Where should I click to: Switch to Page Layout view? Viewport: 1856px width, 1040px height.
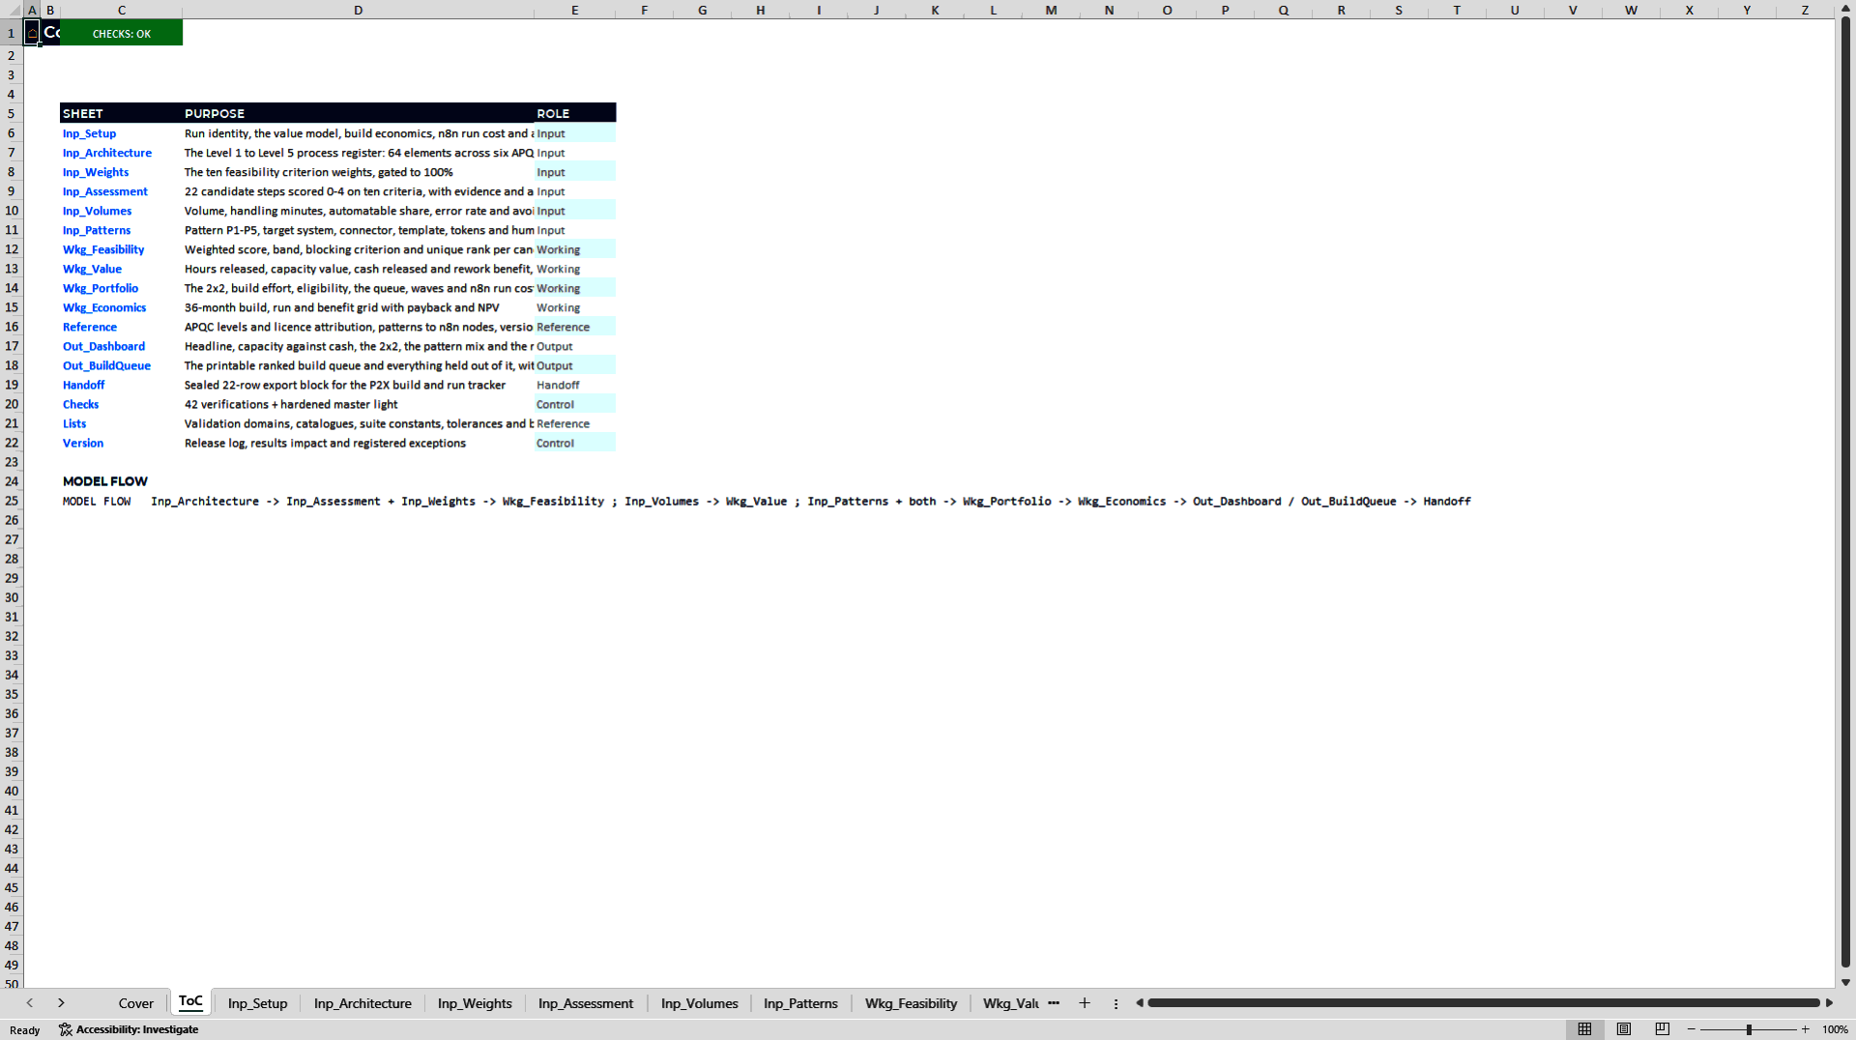coord(1624,1029)
